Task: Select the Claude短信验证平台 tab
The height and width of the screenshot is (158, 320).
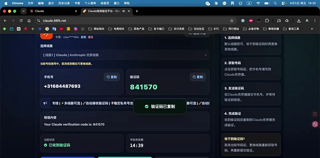Action: [106, 11]
